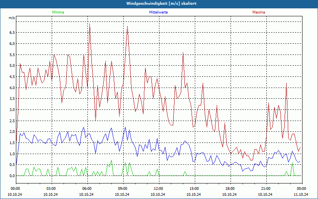Click the 3,0 y-axis value
Screen dimensions: 318x199
click(x=12, y=110)
